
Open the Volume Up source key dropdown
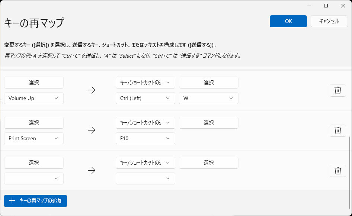coord(33,98)
